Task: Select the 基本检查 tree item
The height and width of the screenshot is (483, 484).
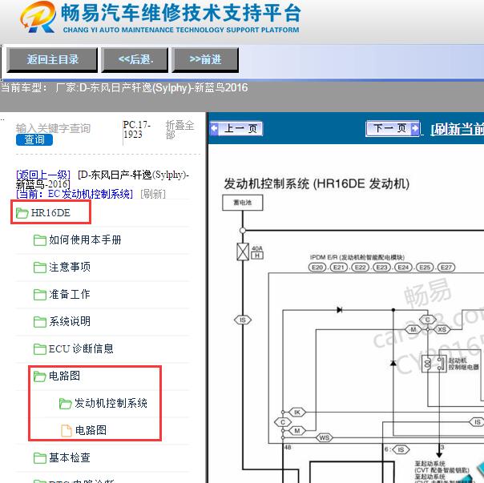Action: pyautogui.click(x=70, y=457)
